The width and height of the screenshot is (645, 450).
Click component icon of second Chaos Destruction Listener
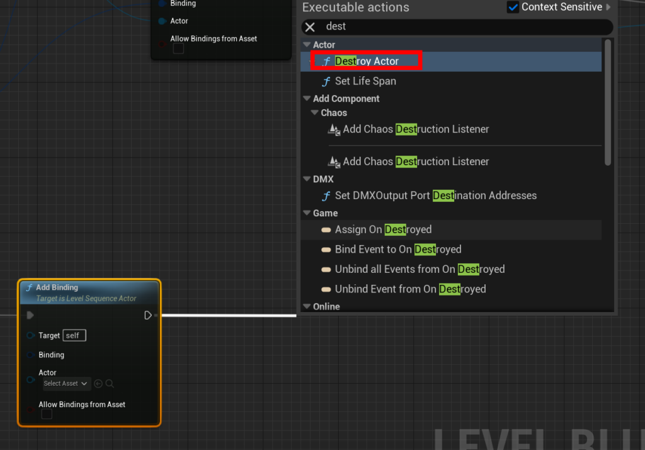[334, 162]
